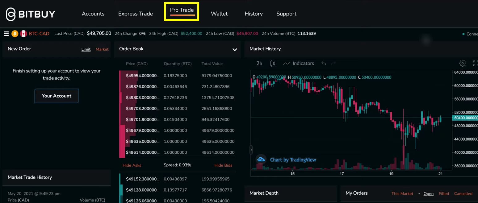Open chart settings gear
The image size is (478, 203).
[x=463, y=63]
